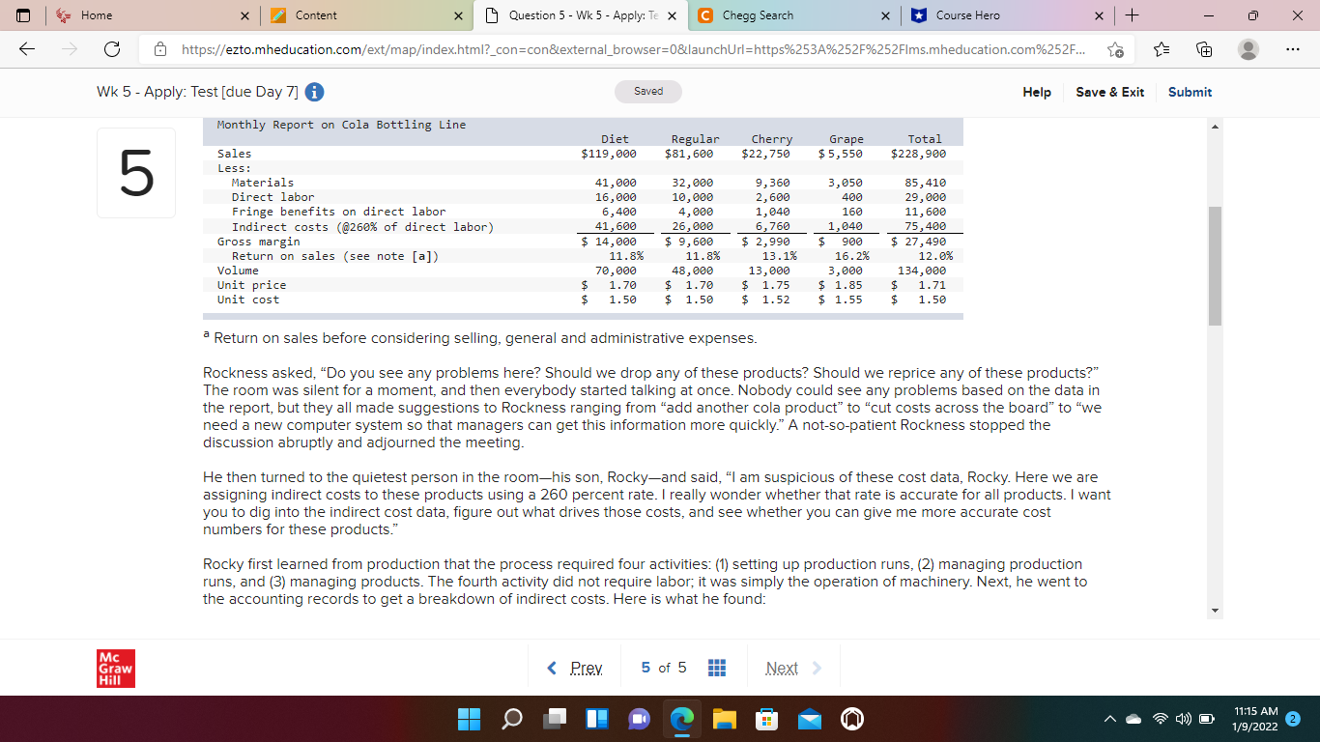Select the Diet sales value $119,000

(608, 154)
